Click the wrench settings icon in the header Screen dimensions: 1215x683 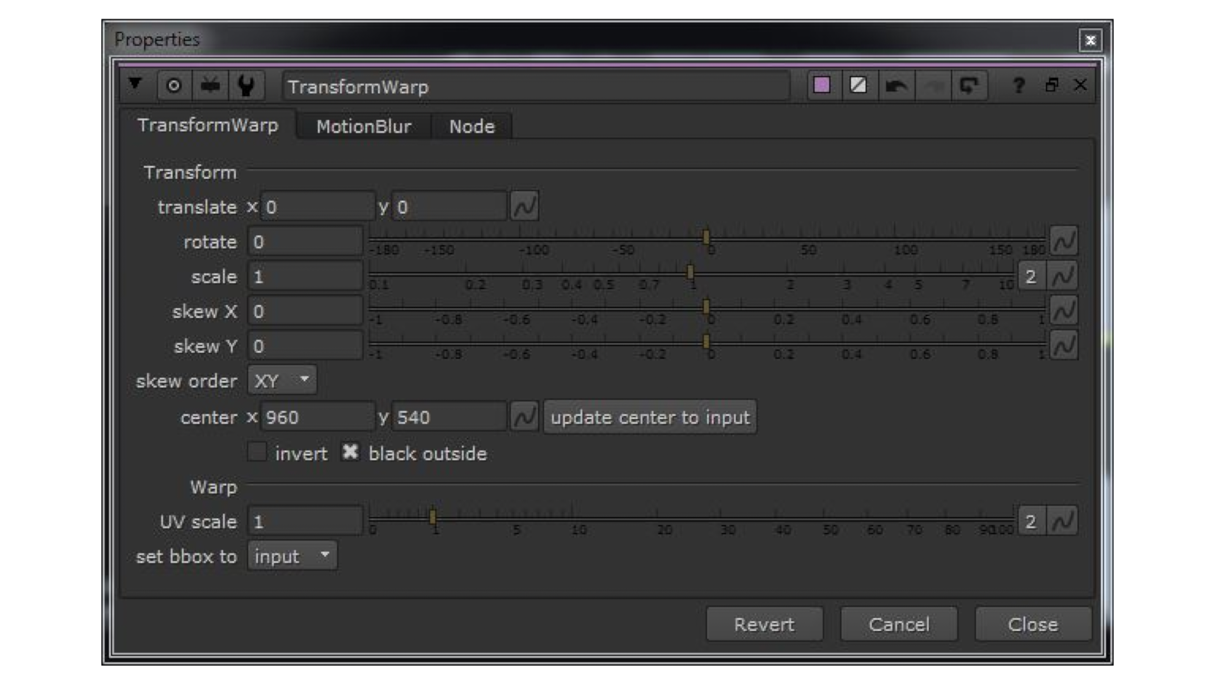click(x=246, y=85)
